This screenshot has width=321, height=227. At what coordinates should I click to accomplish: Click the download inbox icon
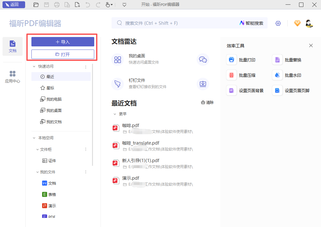[x=203, y=84]
